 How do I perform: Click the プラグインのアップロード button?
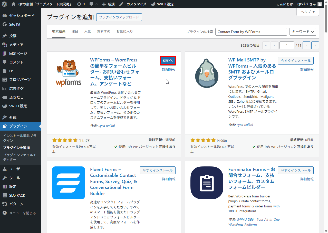119,17
